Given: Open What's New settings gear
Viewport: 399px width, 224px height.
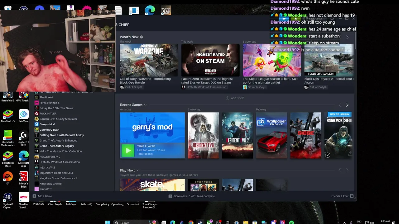Looking at the screenshot, I should (141, 37).
